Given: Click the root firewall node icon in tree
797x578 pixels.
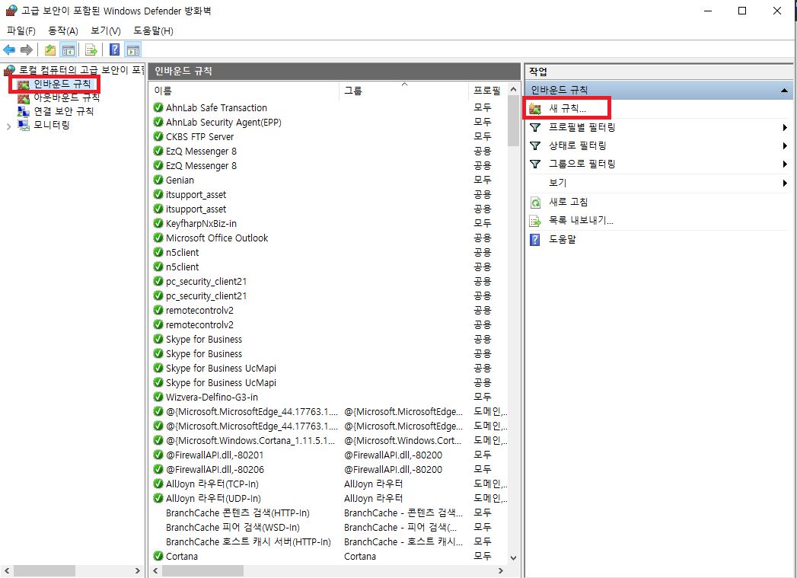Looking at the screenshot, I should 9,70.
